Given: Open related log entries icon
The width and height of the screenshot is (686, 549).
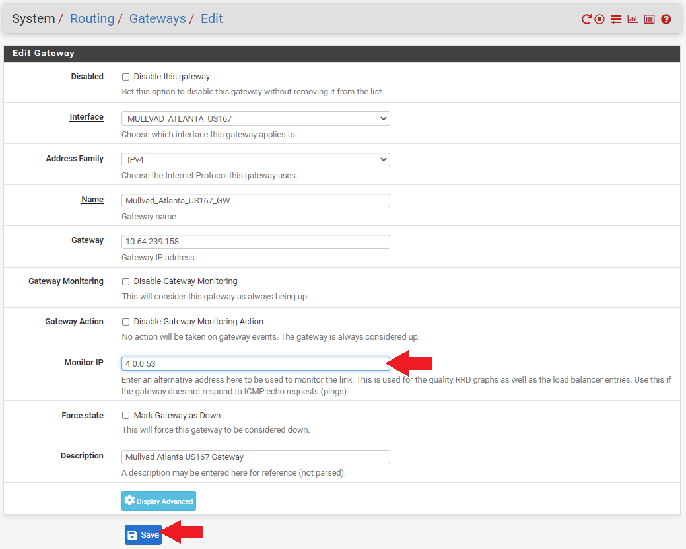Looking at the screenshot, I should click(x=649, y=18).
